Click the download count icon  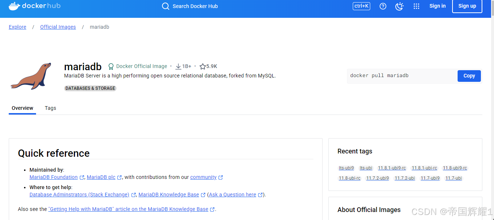pyautogui.click(x=178, y=67)
